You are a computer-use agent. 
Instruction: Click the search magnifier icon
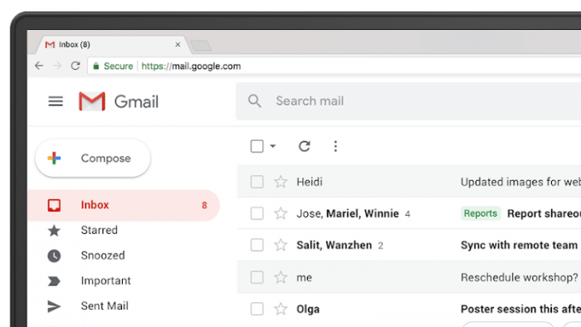(x=255, y=100)
